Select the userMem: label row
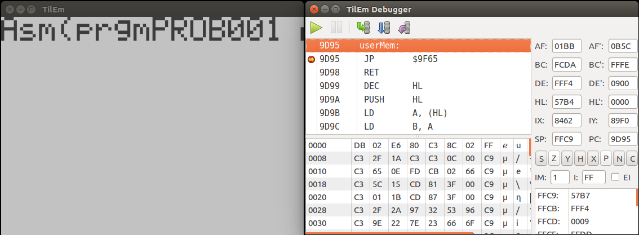This screenshot has height=235, width=639. (419, 46)
